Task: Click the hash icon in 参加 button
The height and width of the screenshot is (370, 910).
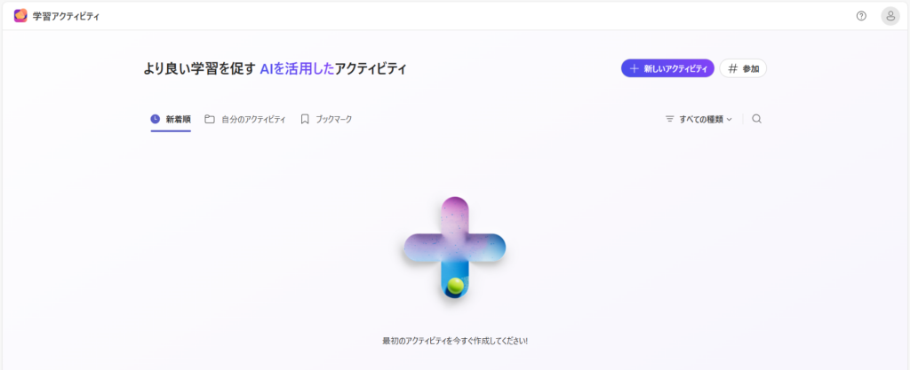Action: coord(733,68)
